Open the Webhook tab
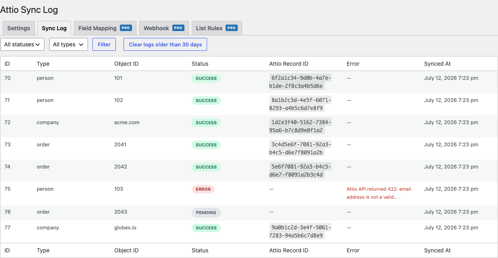The image size is (498, 258). [164, 28]
